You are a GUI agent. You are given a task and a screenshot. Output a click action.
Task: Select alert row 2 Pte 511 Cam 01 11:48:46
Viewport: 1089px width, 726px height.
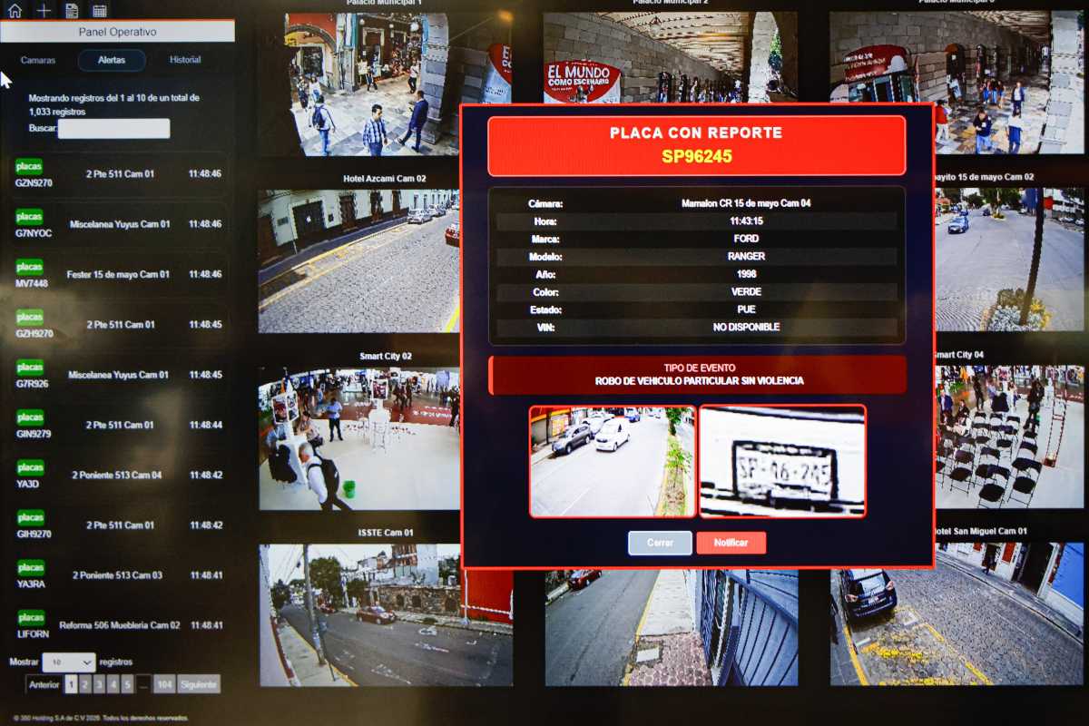(x=118, y=174)
